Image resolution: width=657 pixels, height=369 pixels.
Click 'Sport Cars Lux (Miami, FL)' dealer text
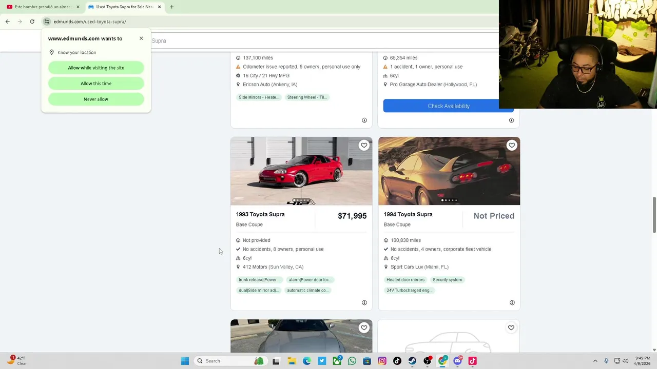pos(419,267)
